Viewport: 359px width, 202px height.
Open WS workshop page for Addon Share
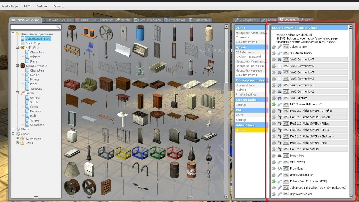tap(286, 47)
